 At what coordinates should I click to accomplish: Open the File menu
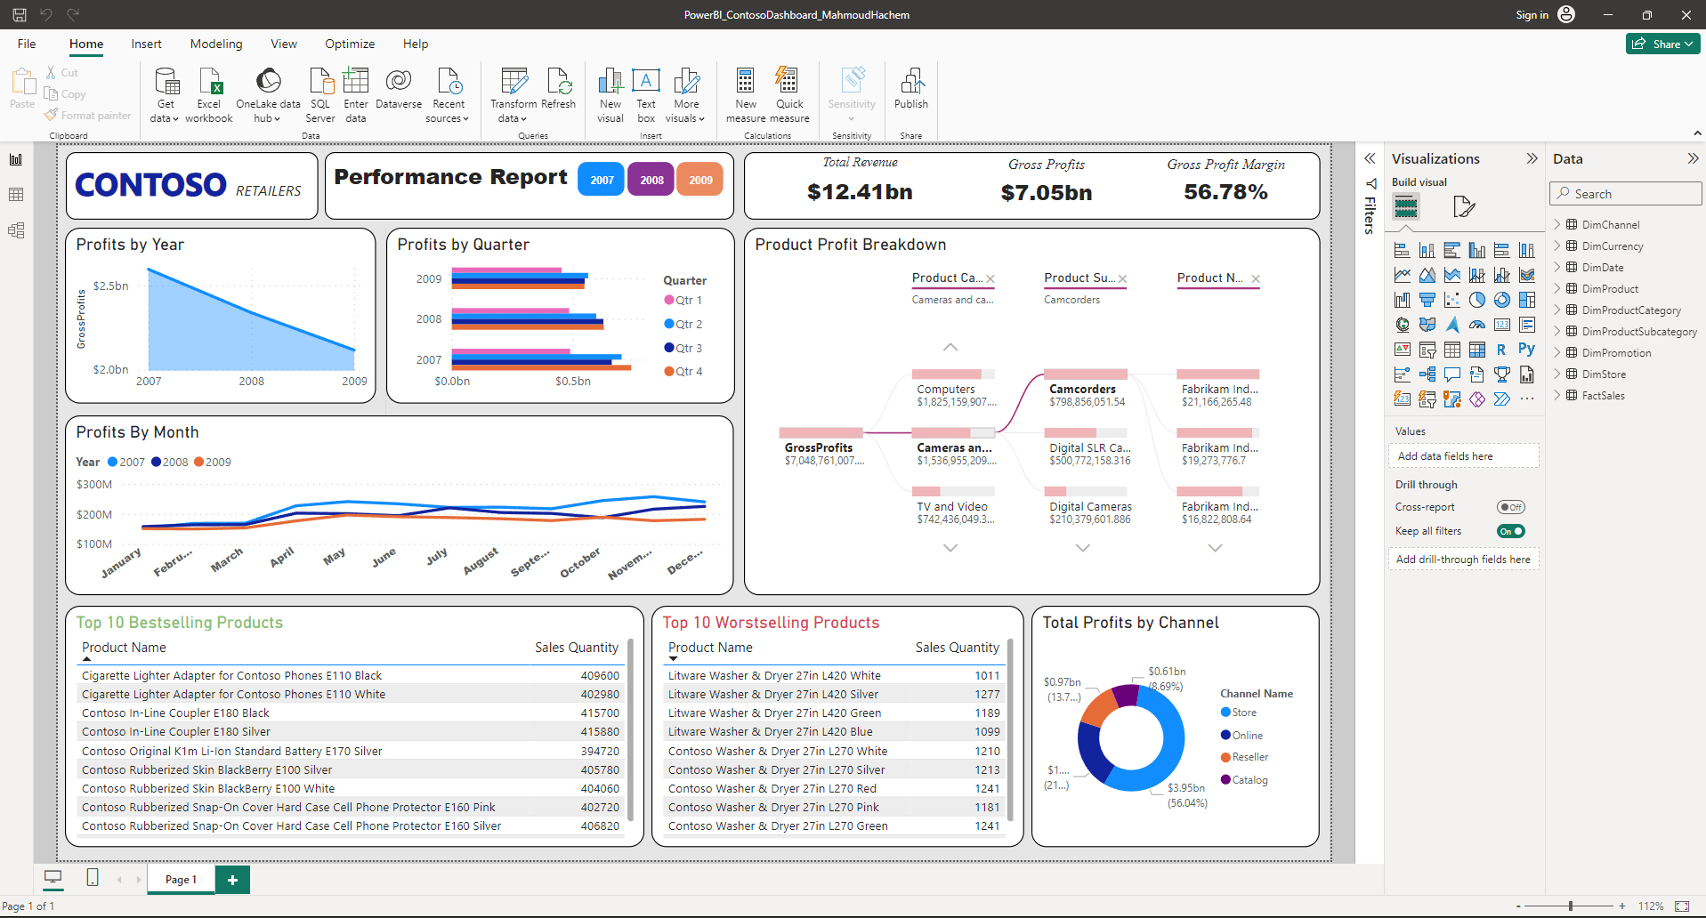pos(27,44)
